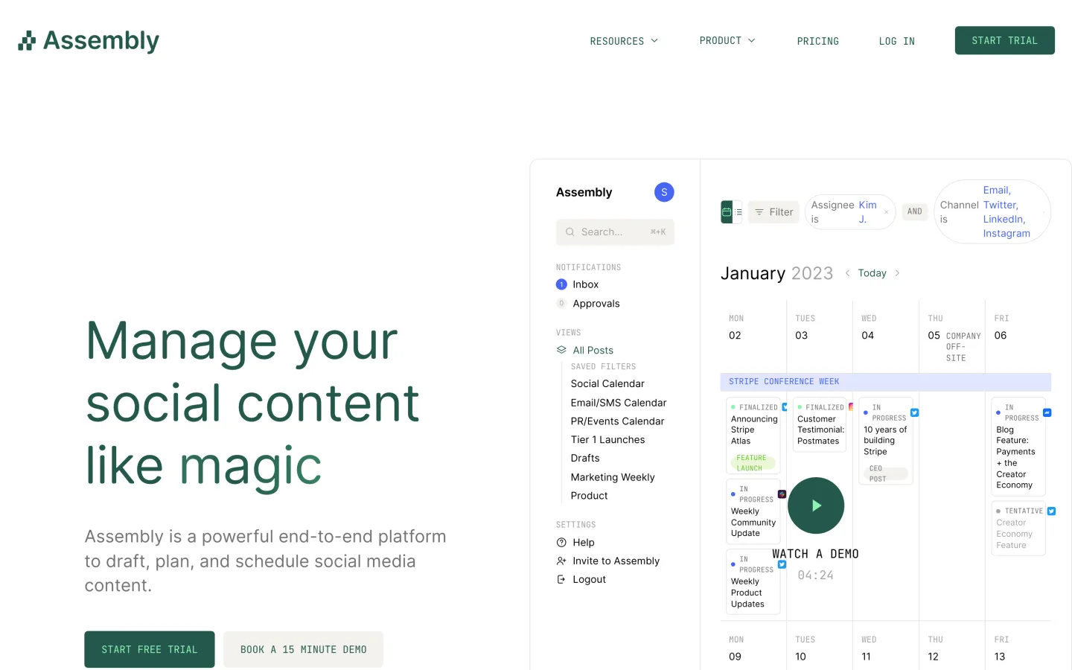
Task: Open Email/SMS Calendar saved filter
Action: tap(619, 403)
